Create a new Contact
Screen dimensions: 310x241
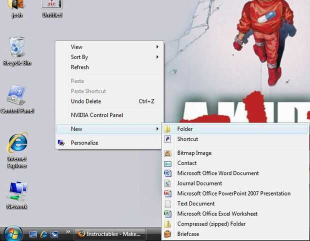click(235, 163)
